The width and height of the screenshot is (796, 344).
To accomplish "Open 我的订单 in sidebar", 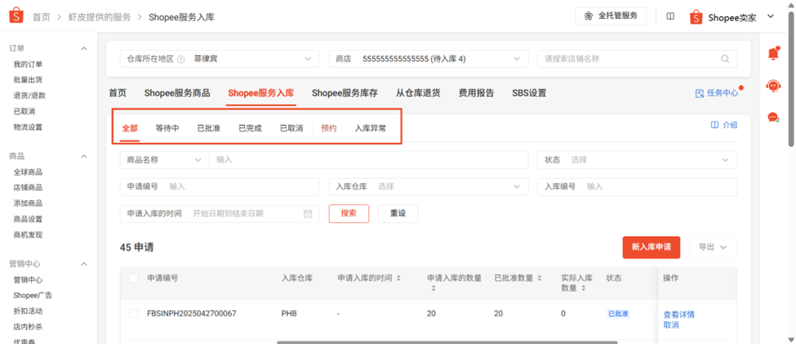I will (28, 64).
